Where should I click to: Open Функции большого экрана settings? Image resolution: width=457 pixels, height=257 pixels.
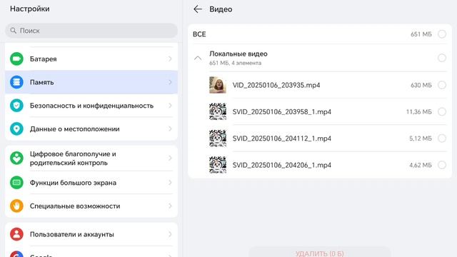(x=91, y=183)
